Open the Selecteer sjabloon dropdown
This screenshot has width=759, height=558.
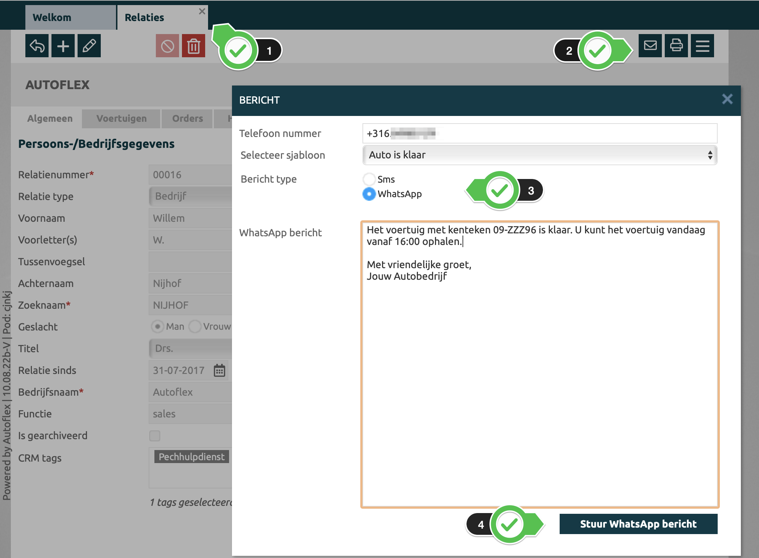coord(539,155)
